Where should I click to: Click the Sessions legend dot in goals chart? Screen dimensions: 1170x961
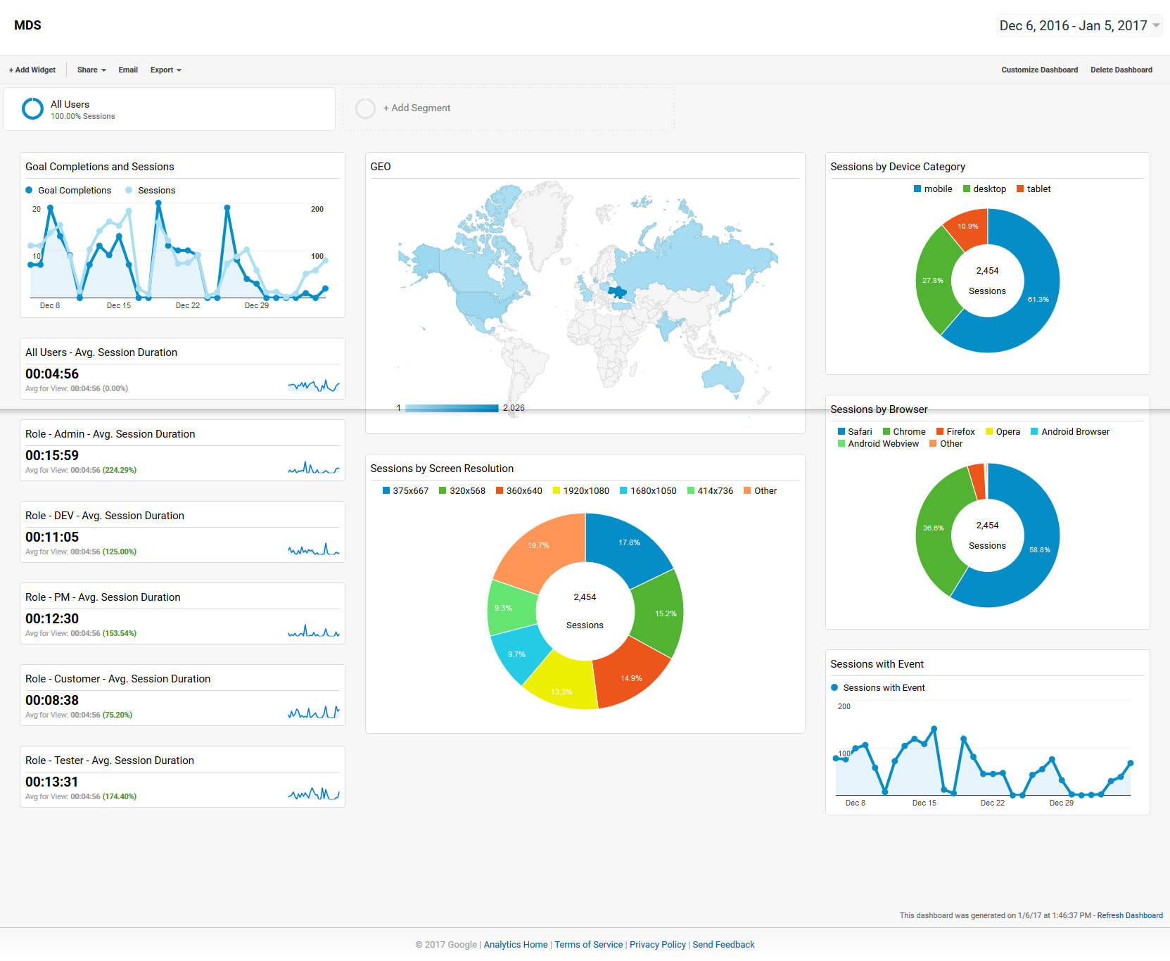[129, 190]
